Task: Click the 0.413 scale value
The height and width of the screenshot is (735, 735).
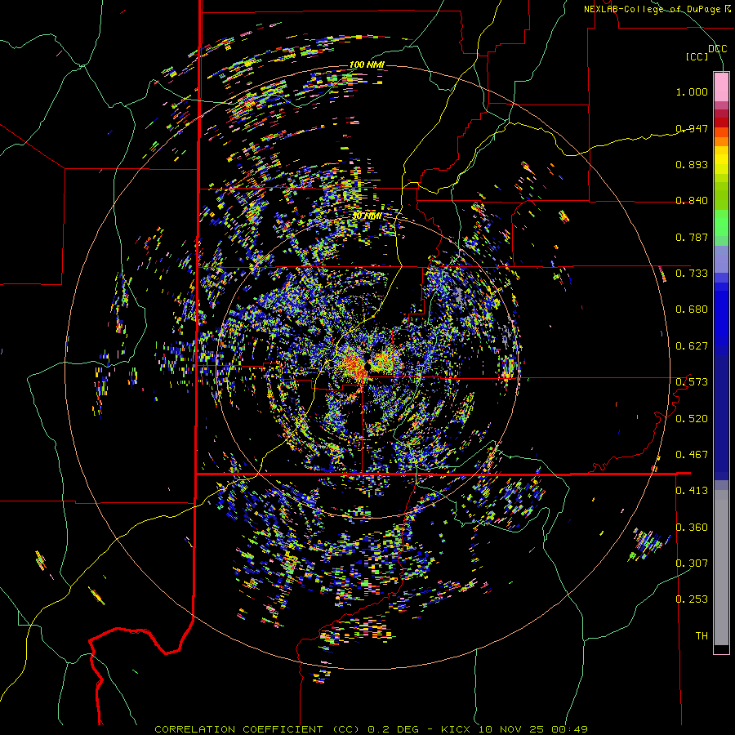Action: 692,491
